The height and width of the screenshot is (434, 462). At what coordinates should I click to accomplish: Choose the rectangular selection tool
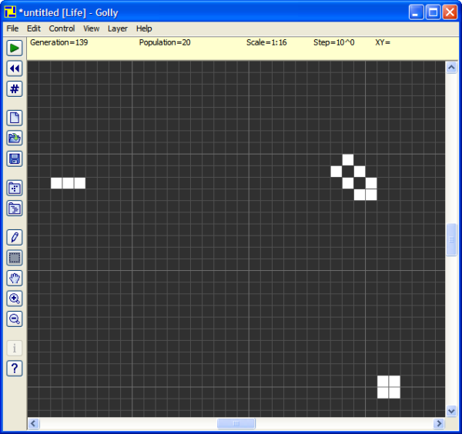[x=15, y=258]
